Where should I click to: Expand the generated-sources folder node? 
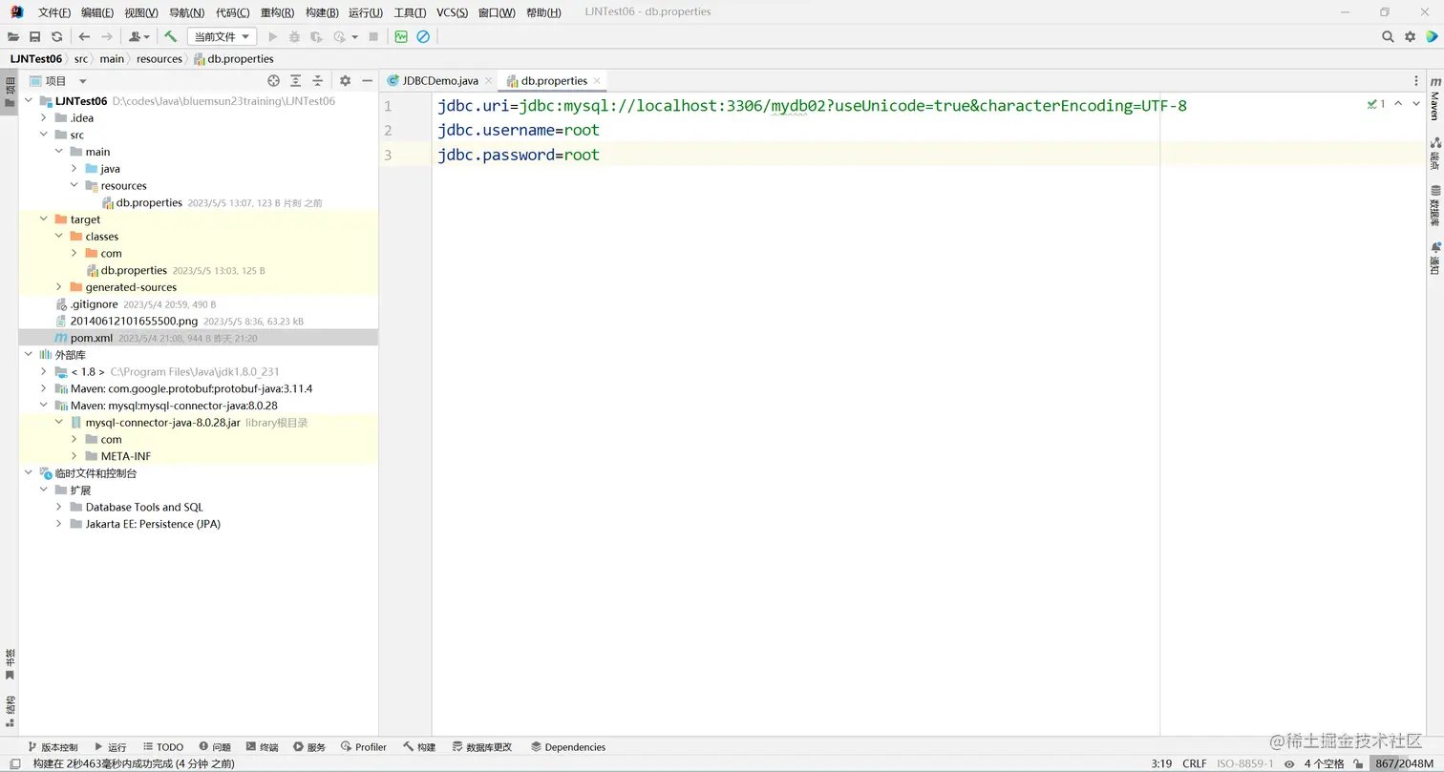point(59,287)
